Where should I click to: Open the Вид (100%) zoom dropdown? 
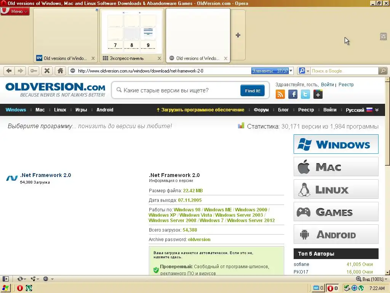coord(372,279)
